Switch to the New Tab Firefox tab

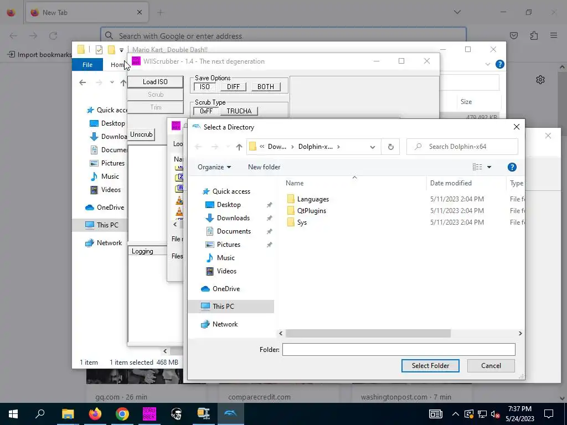[87, 12]
